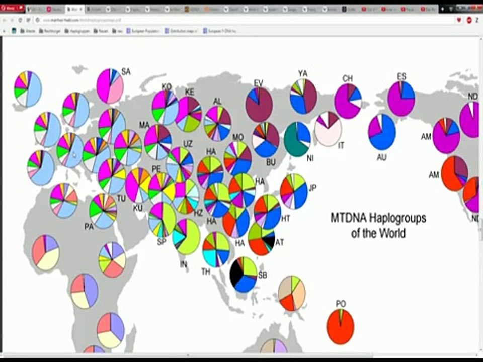Viewport: 483px width, 362px height.
Task: Select the currently active white tab
Action: pos(75,9)
